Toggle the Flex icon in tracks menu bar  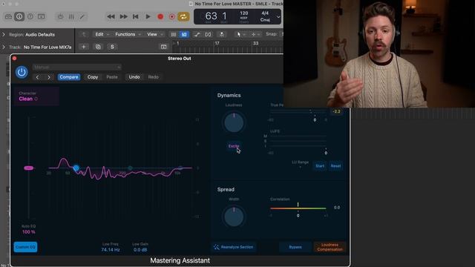coord(208,35)
